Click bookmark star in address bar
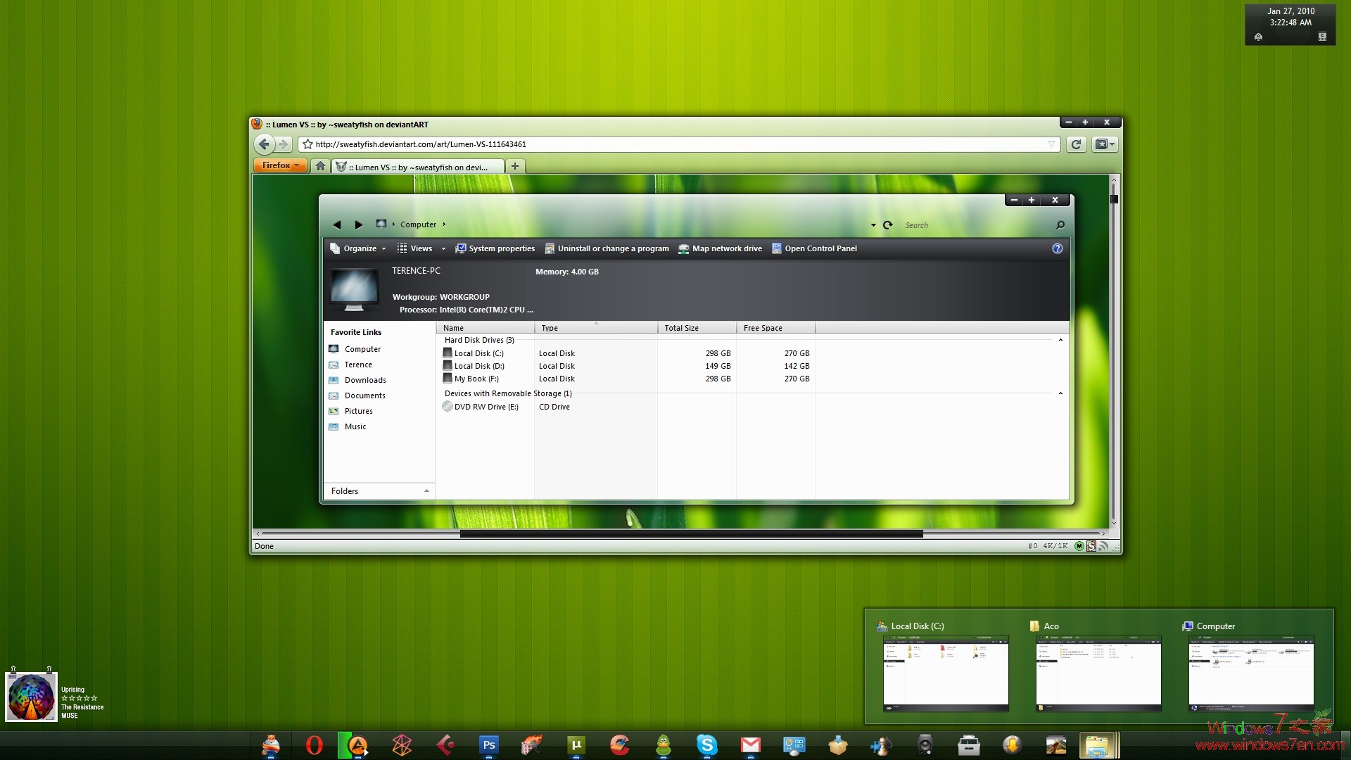 tap(307, 144)
